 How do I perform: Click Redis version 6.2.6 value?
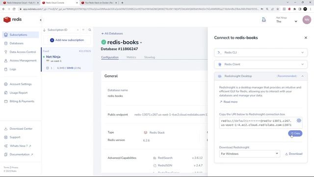[x=146, y=141]
